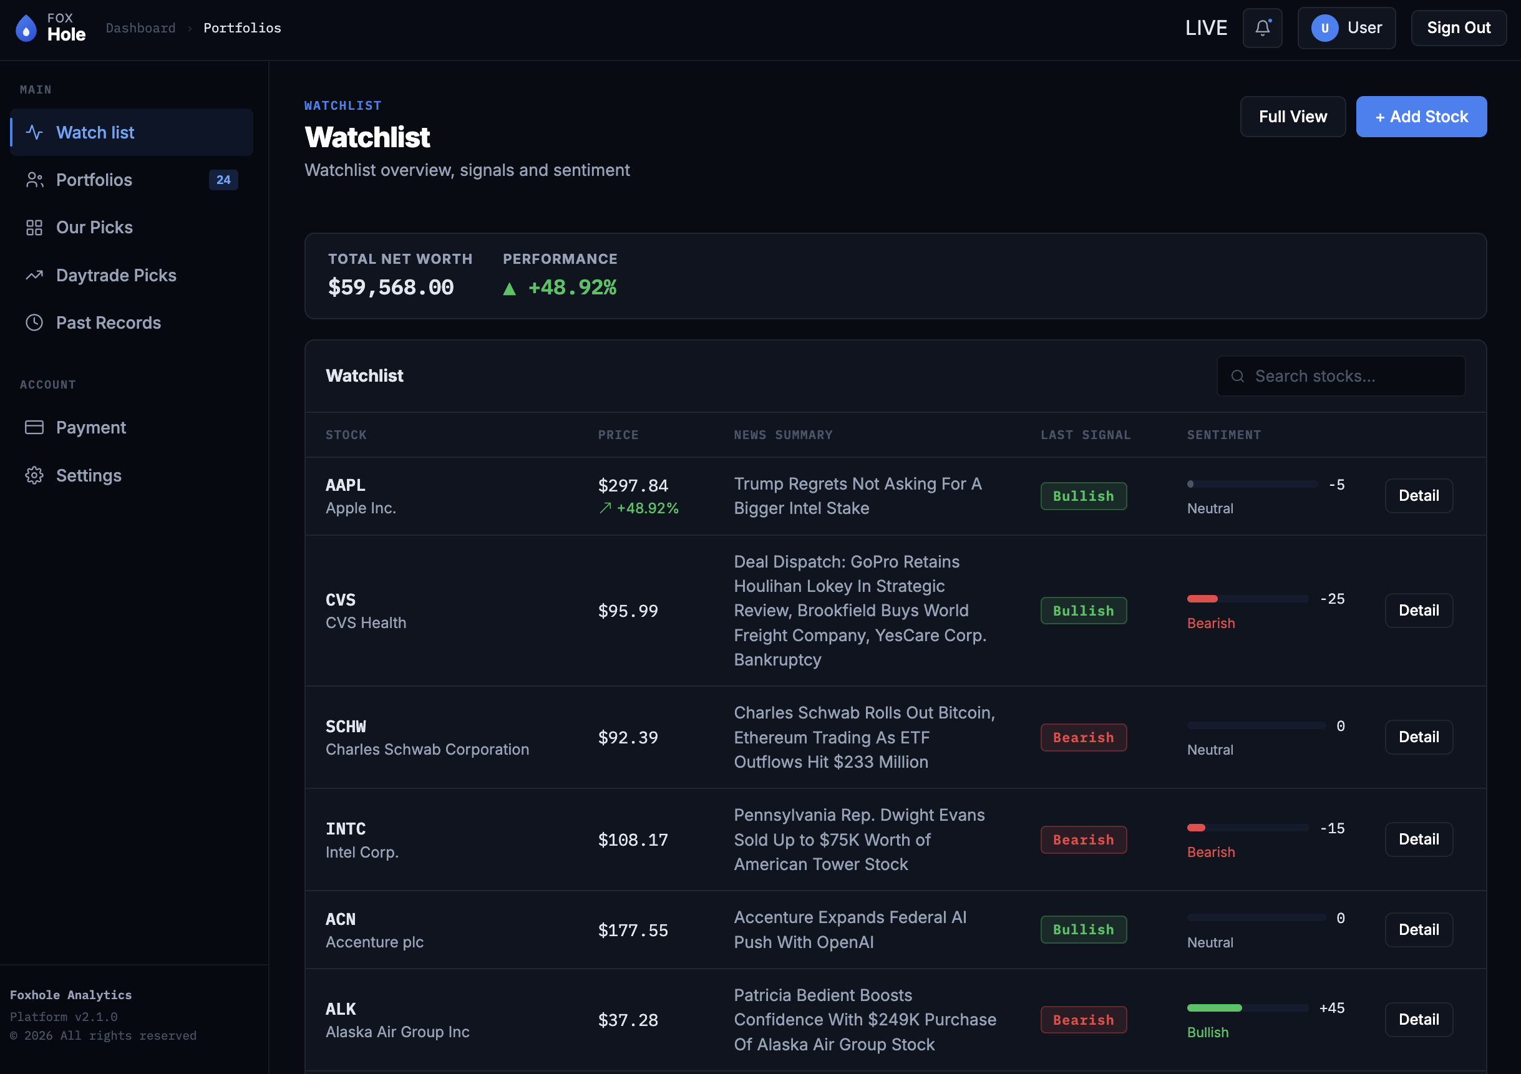The image size is (1521, 1074).
Task: Open Detail for AAPL row
Action: [x=1418, y=496]
